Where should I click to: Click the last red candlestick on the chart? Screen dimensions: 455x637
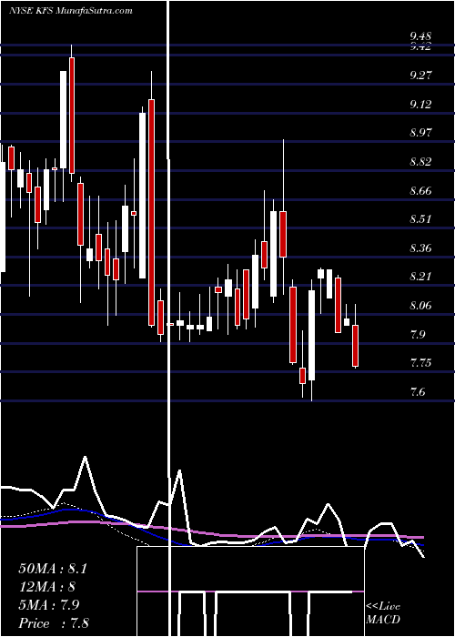tap(356, 346)
